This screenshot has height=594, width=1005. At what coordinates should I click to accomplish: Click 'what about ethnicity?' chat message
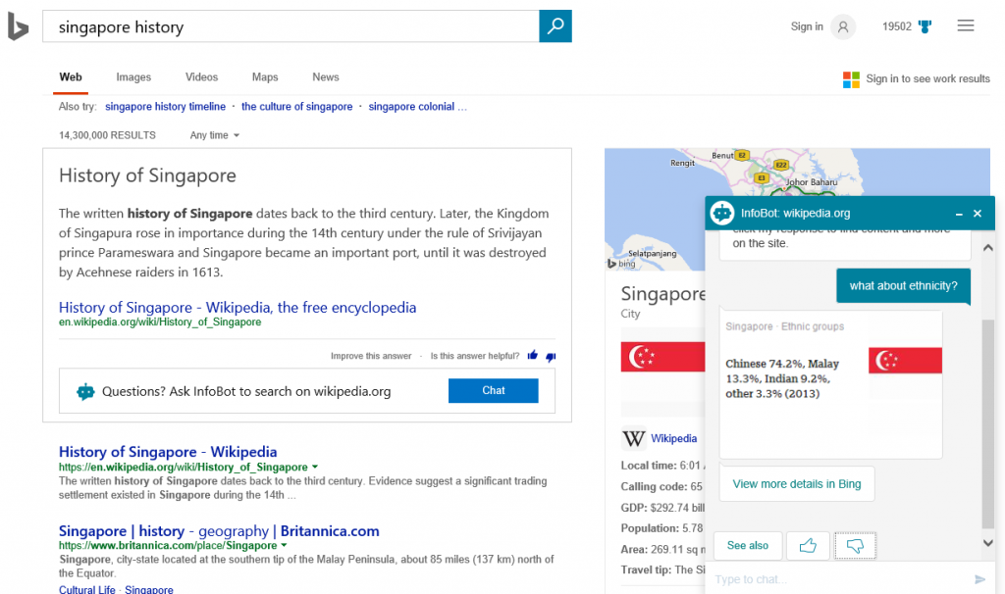903,285
